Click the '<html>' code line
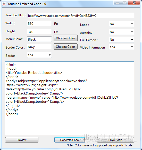The width and height of the screenshot is (142, 150). [x=11, y=64]
